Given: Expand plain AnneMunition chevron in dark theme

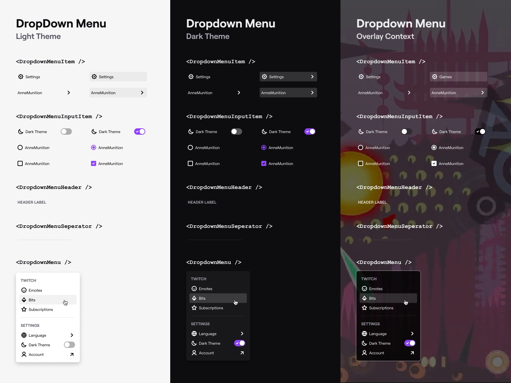Looking at the screenshot, I should (239, 93).
